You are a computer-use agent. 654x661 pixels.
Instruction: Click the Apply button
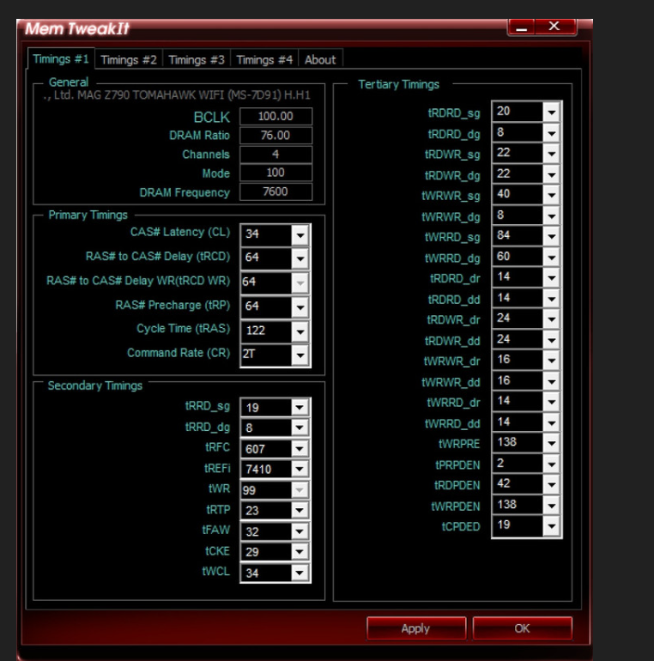[415, 628]
